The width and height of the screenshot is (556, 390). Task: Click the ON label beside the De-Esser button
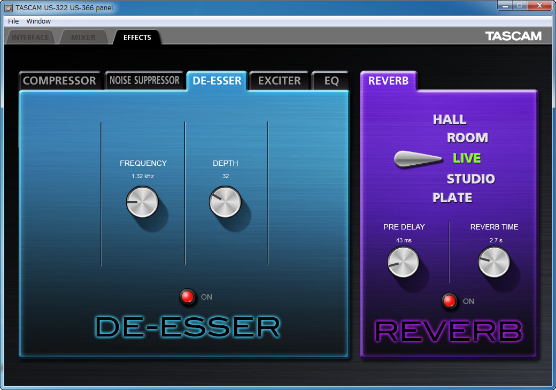point(207,297)
